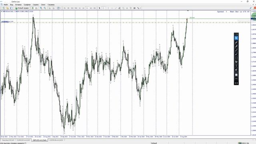Toggle the chart auto-scroll icon
The height and width of the screenshot is (144, 256).
coord(50,8)
